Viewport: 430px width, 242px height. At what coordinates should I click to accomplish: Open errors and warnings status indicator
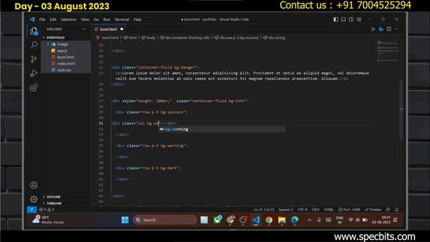46,209
